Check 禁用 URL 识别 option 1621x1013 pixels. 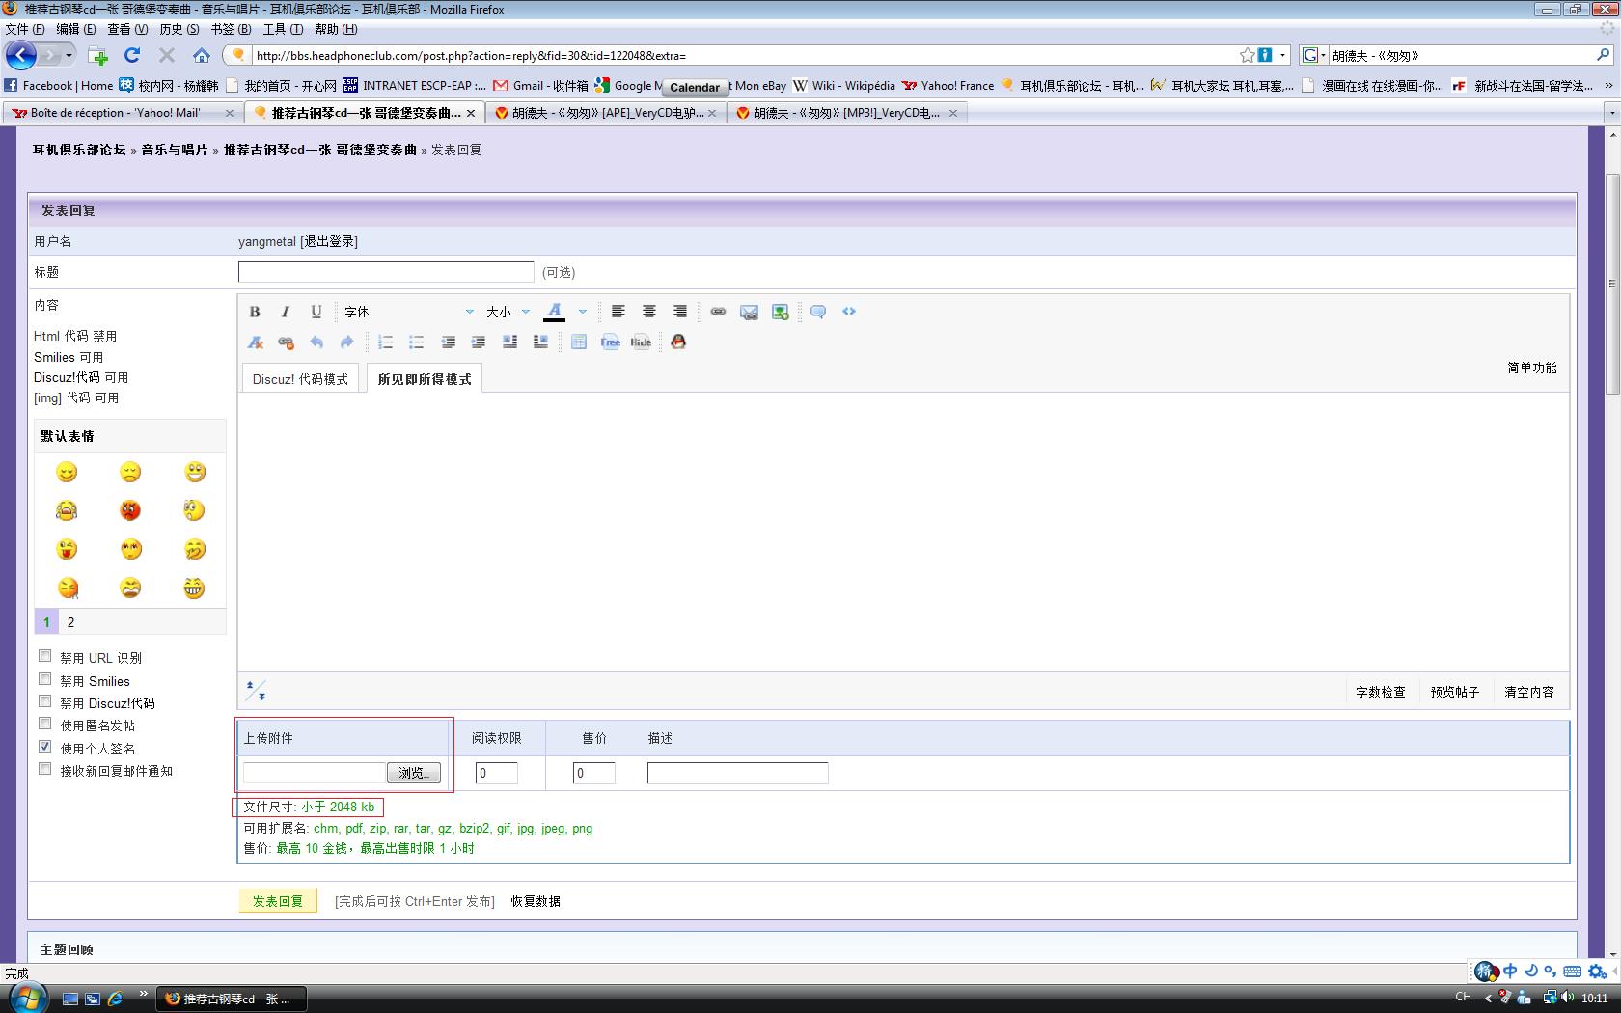(x=44, y=656)
